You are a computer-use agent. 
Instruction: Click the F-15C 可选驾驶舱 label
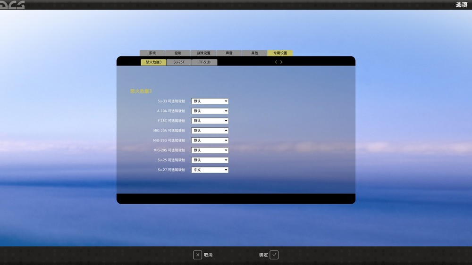pos(171,121)
